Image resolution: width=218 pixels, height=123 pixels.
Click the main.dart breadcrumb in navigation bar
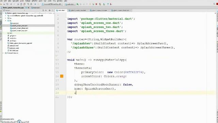[35, 8]
